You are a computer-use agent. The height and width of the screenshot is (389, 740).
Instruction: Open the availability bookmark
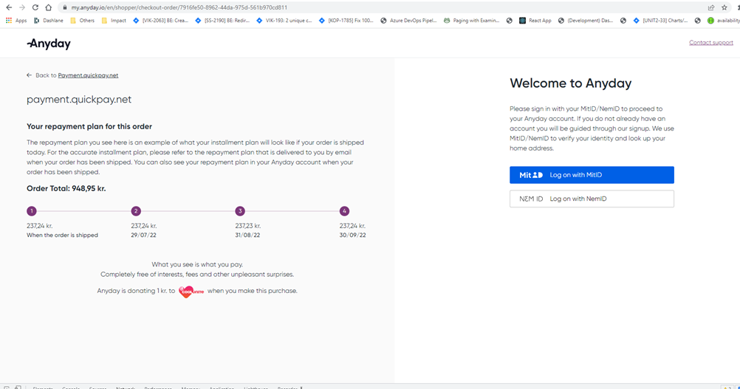point(724,21)
